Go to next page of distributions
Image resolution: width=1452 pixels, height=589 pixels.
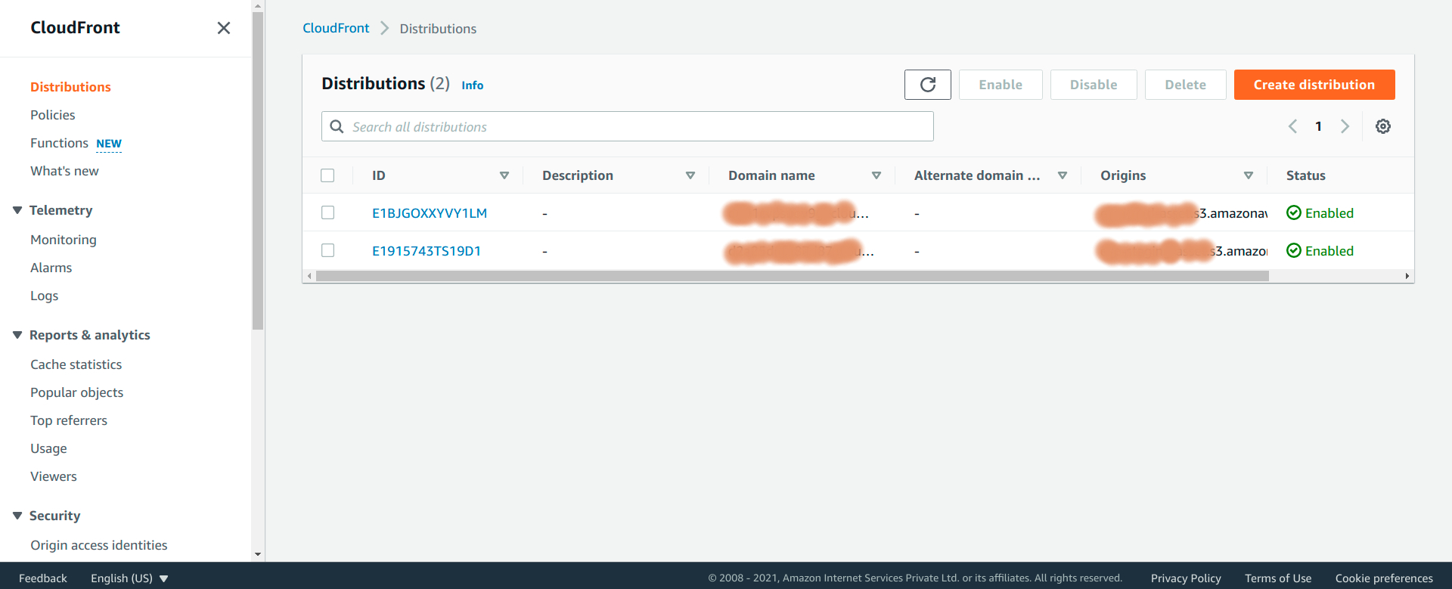(1345, 126)
